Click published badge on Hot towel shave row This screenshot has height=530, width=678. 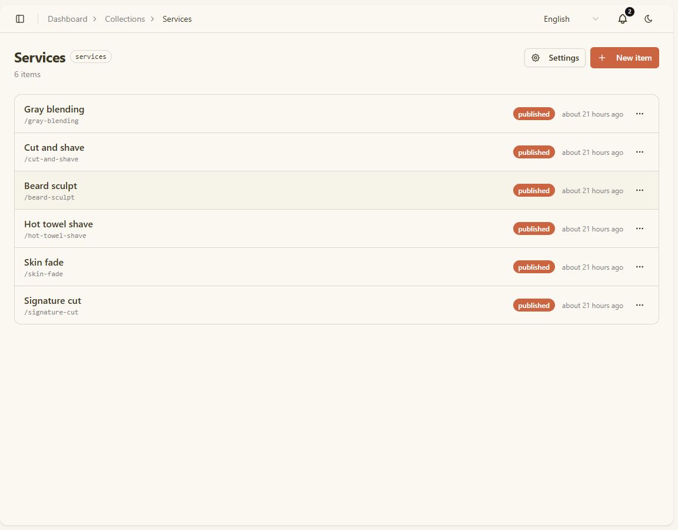534,229
